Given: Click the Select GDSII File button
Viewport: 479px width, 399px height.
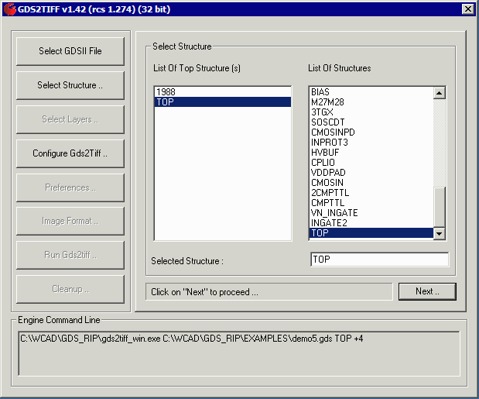Looking at the screenshot, I should pos(70,51).
